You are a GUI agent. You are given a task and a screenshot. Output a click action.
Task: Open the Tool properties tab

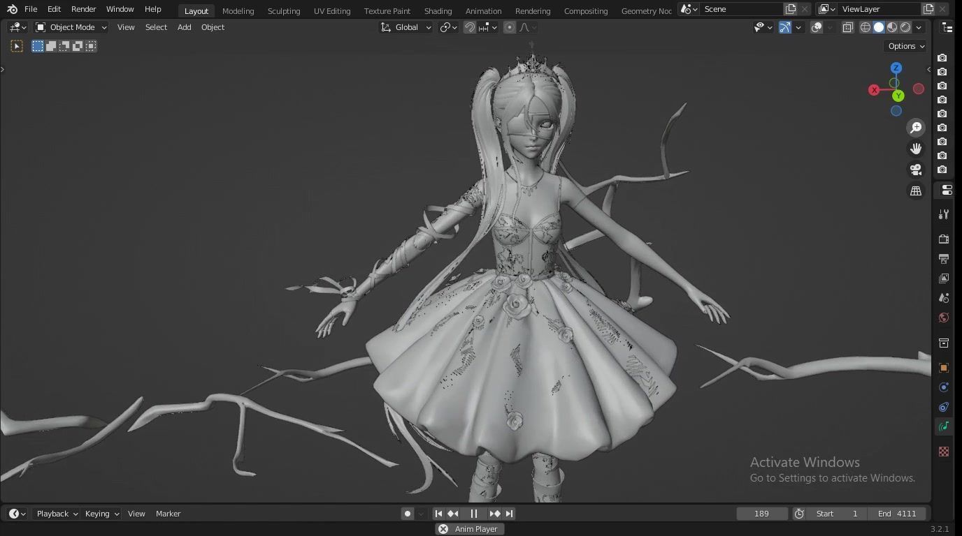(944, 214)
